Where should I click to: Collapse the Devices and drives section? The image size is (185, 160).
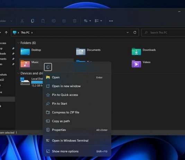[x=18, y=73]
